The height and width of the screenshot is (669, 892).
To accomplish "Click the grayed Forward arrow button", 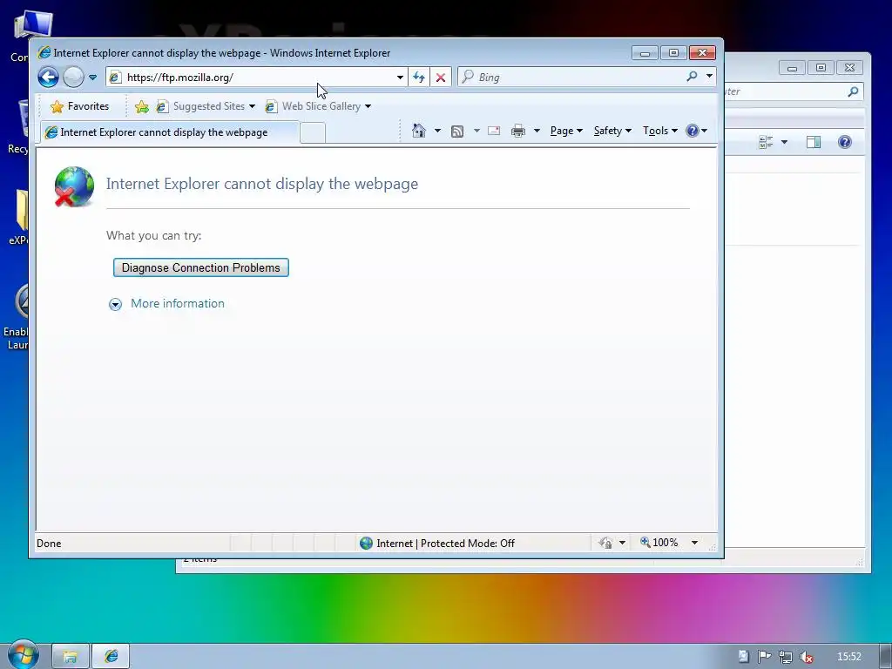I will pos(73,77).
